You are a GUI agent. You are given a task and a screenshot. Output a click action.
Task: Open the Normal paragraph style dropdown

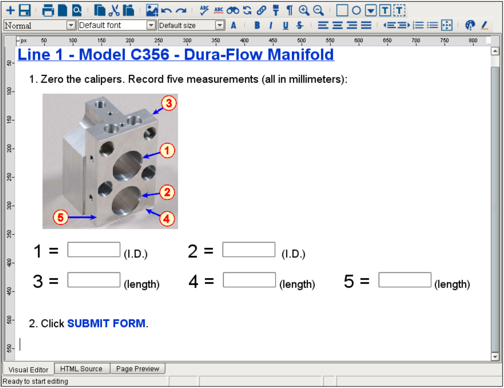(71, 26)
